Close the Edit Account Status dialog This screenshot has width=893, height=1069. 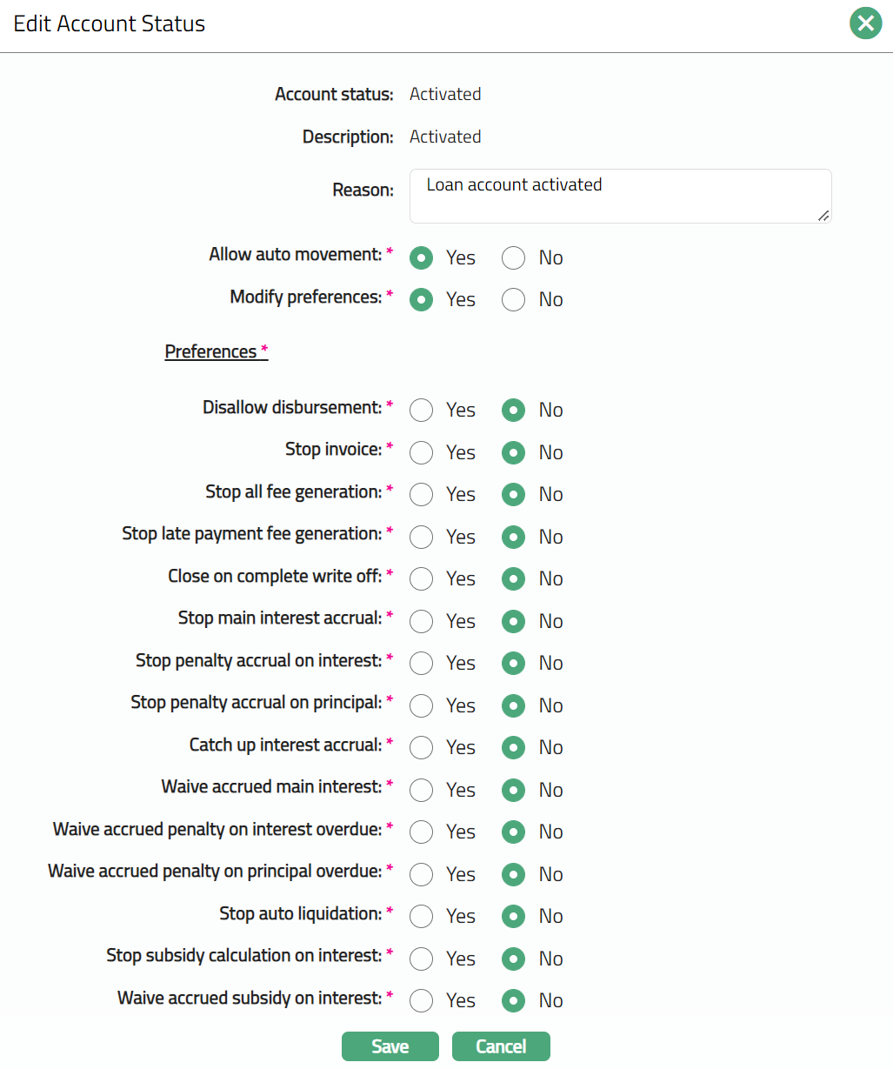[865, 23]
